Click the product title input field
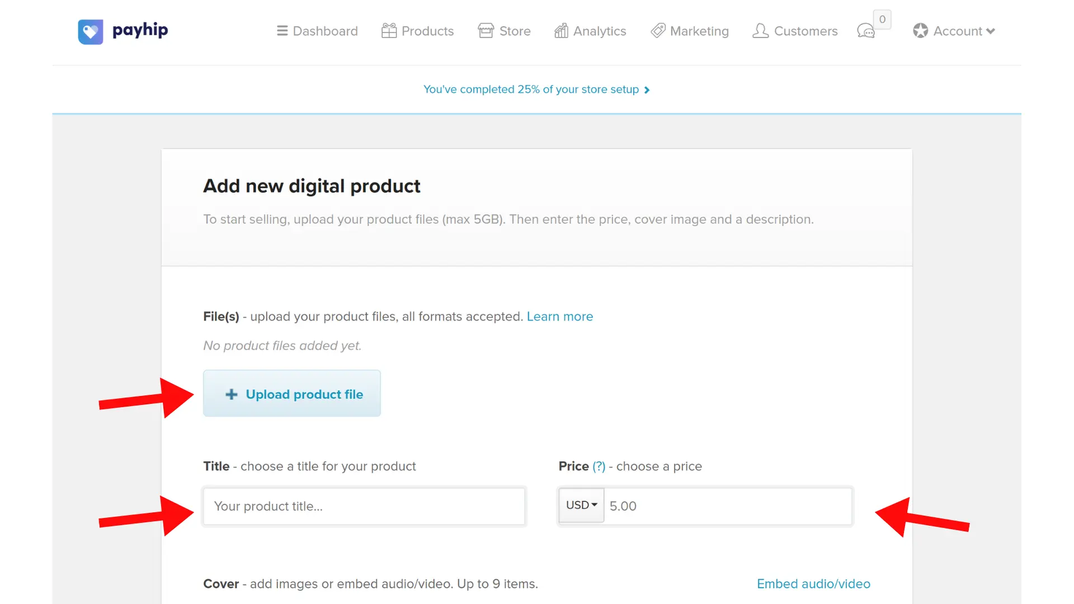This screenshot has width=1074, height=604. tap(364, 506)
